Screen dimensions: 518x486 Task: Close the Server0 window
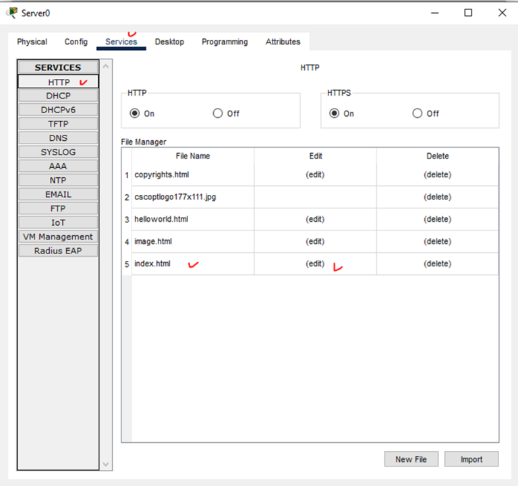pyautogui.click(x=502, y=13)
